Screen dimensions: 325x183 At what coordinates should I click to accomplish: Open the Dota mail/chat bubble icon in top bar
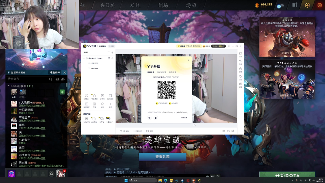pyautogui.click(x=280, y=5)
